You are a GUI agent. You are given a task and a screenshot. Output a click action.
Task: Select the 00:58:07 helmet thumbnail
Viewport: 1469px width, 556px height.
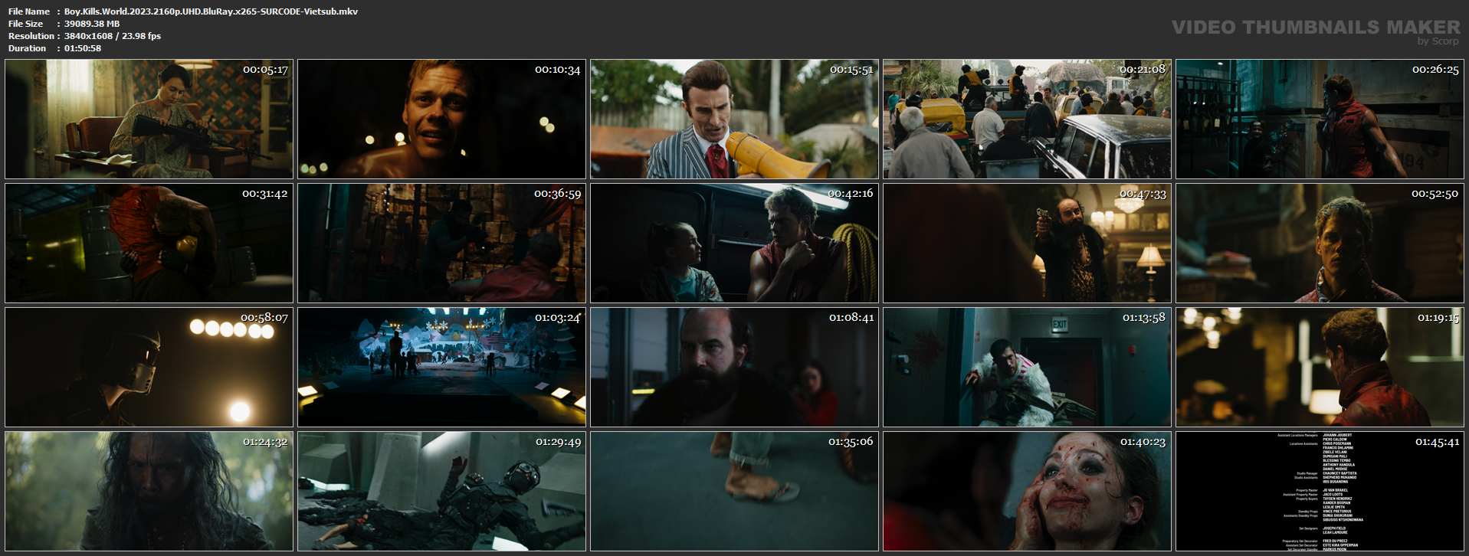(149, 368)
